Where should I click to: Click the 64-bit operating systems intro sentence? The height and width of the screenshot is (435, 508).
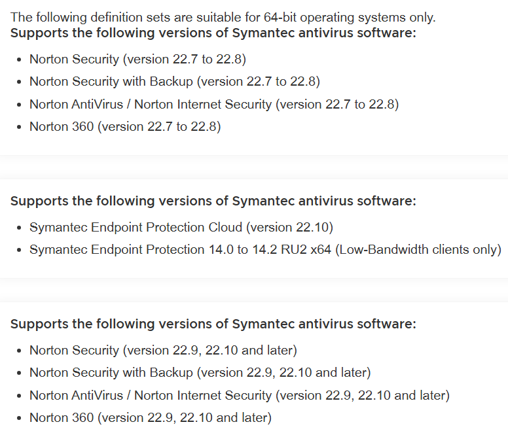click(x=223, y=17)
